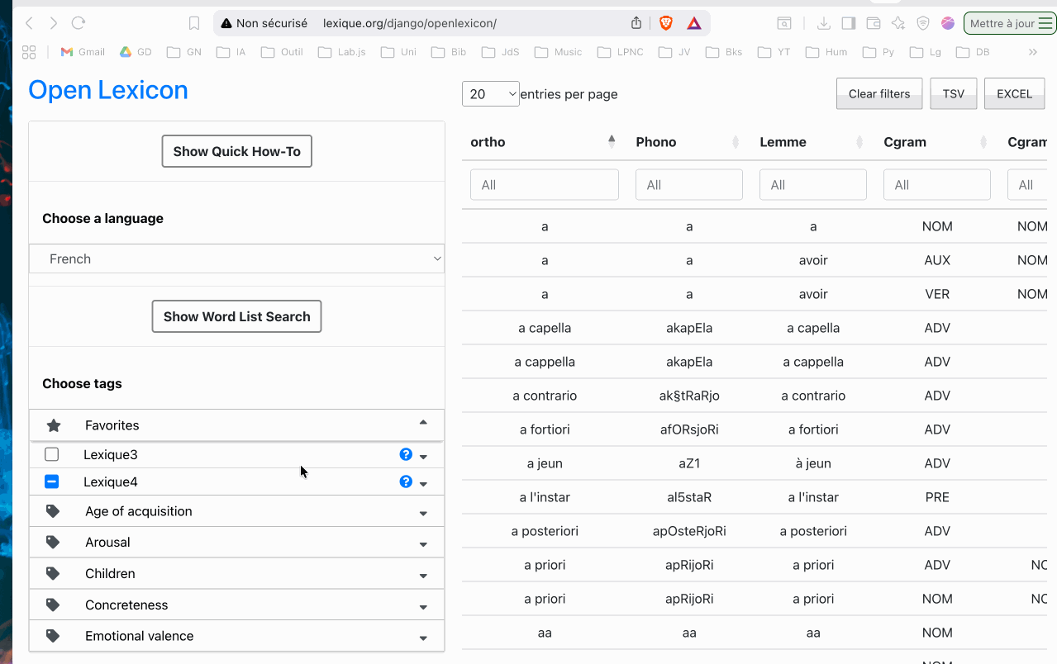Click the share icon in address bar

[x=636, y=23]
